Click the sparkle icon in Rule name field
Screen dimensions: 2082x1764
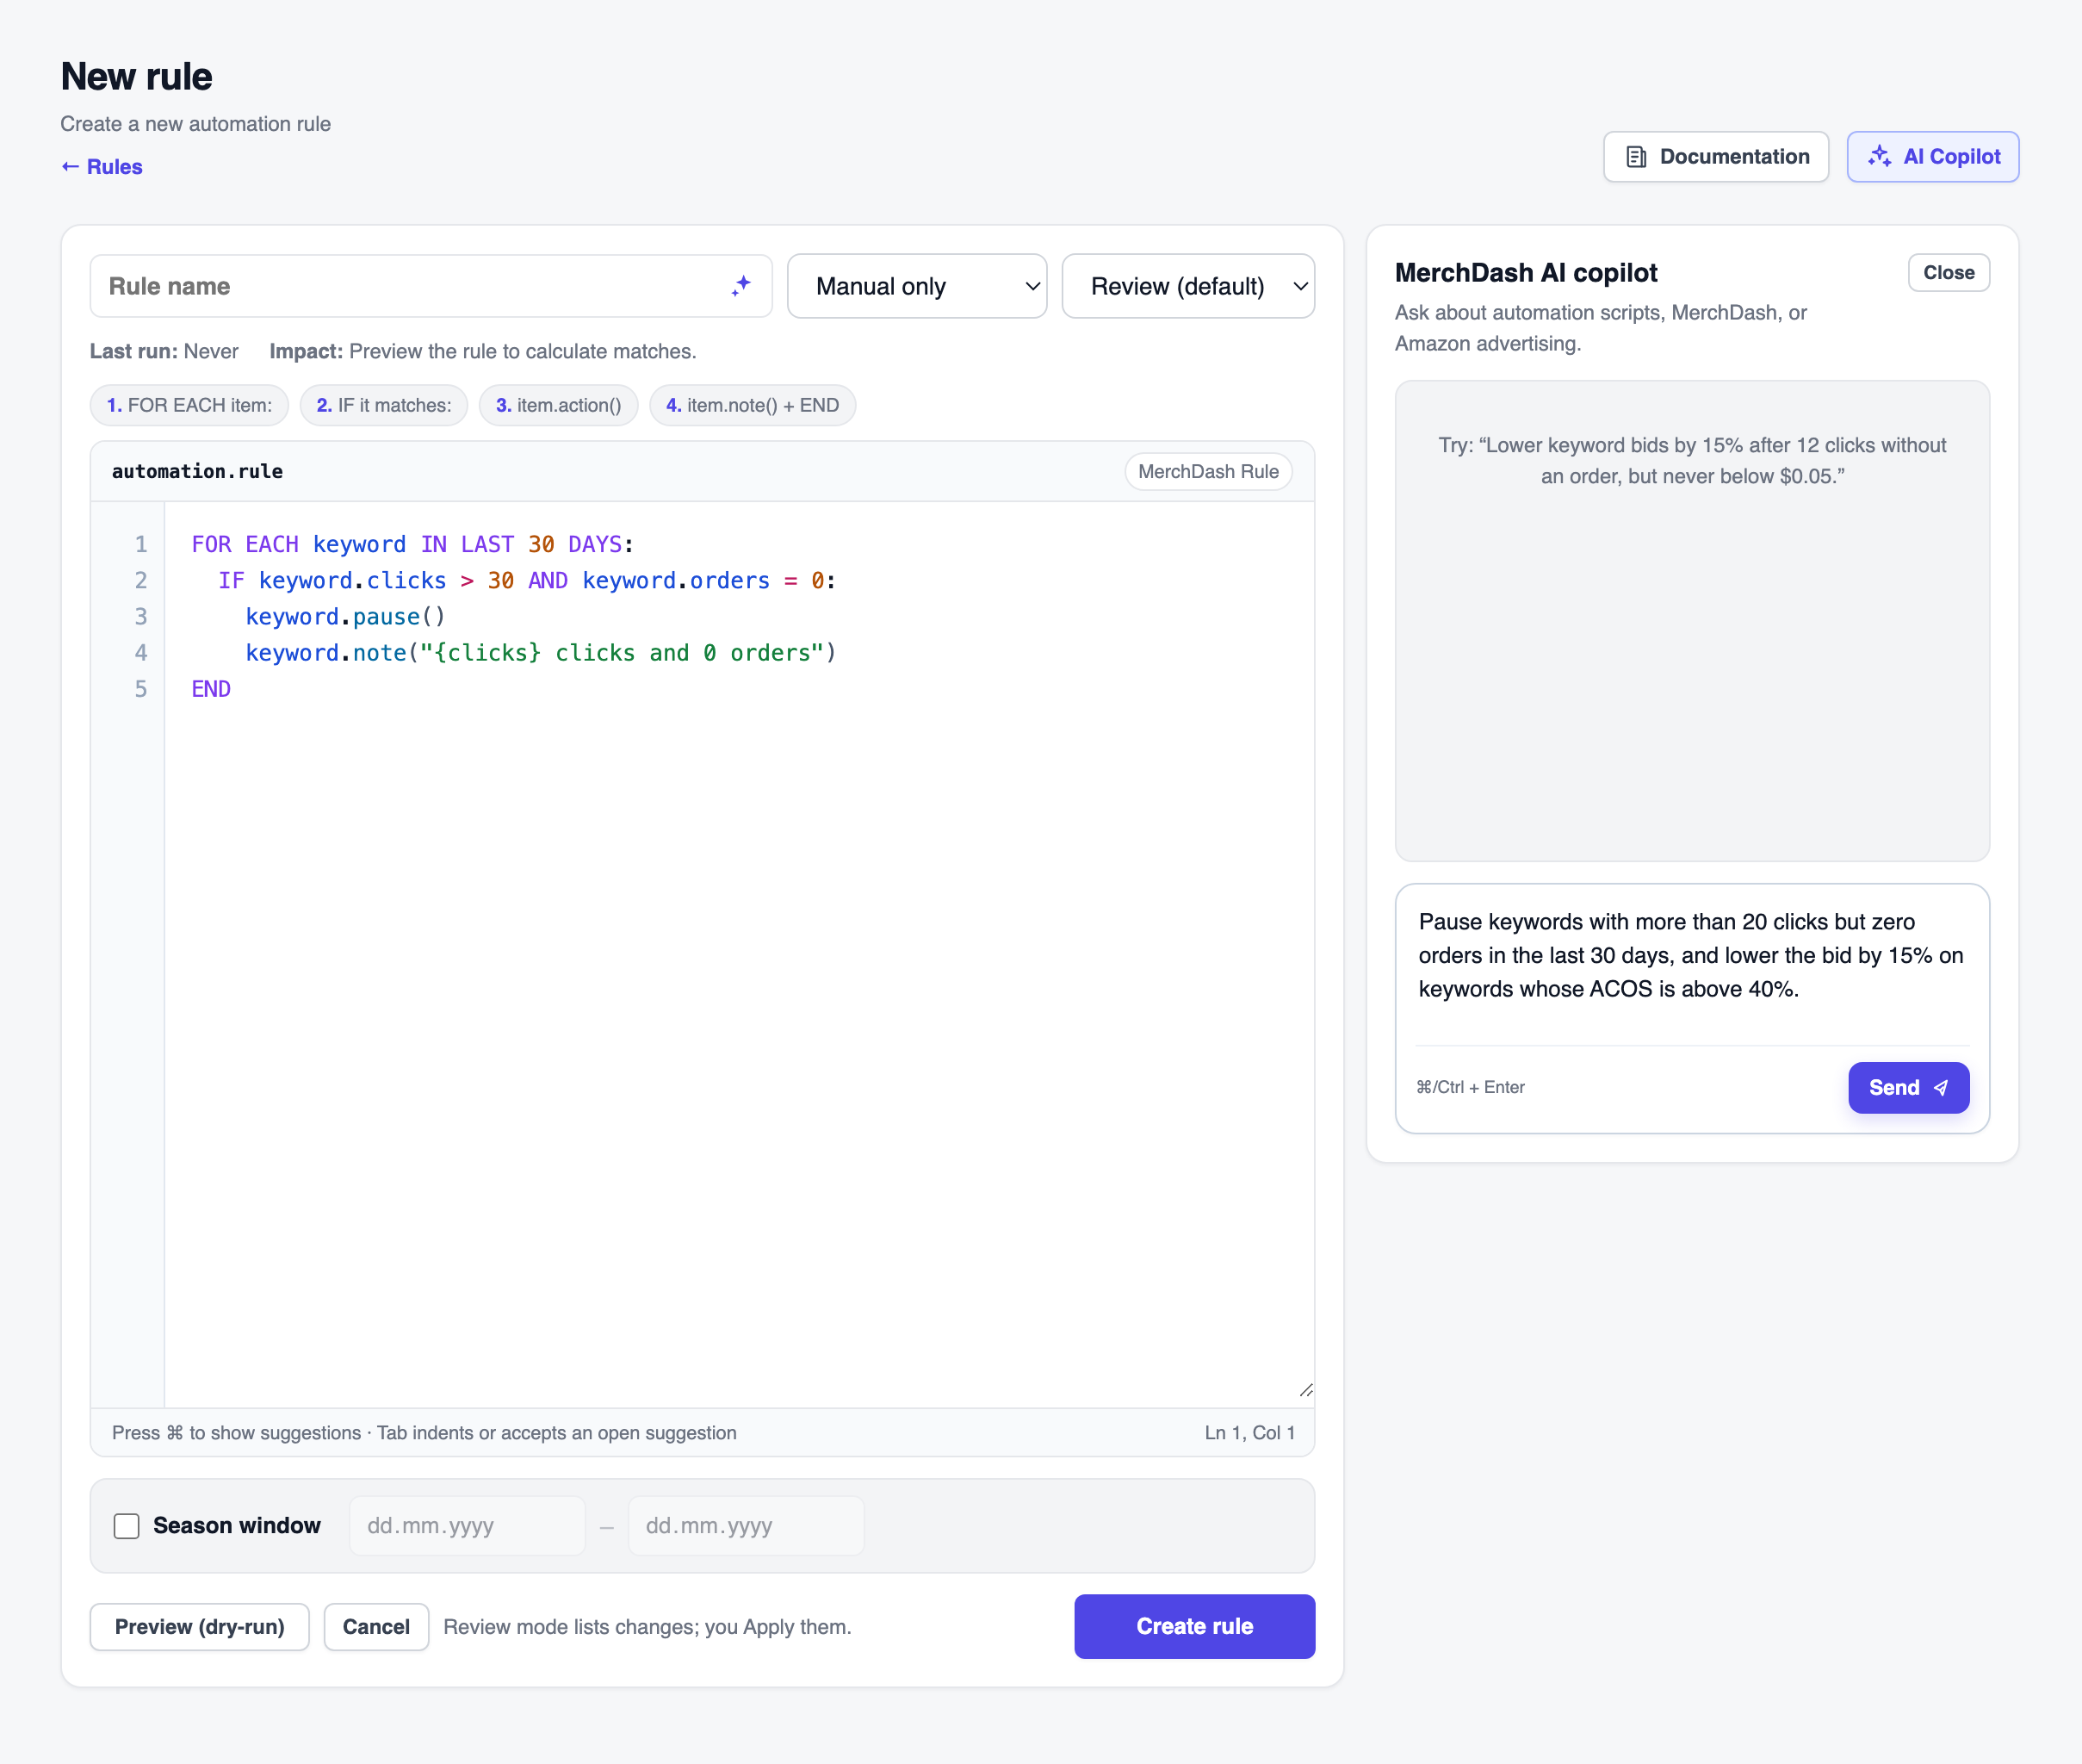740,286
